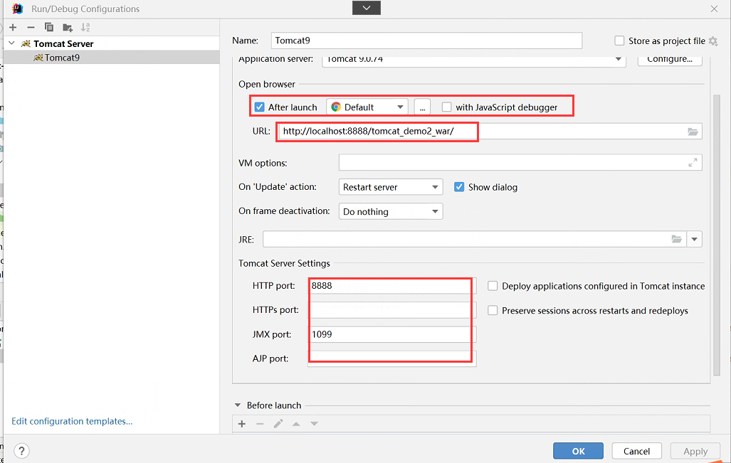Screen dimensions: 731x463
Task: Check Preserve sessions across restarts and redeploys
Action: click(x=493, y=310)
